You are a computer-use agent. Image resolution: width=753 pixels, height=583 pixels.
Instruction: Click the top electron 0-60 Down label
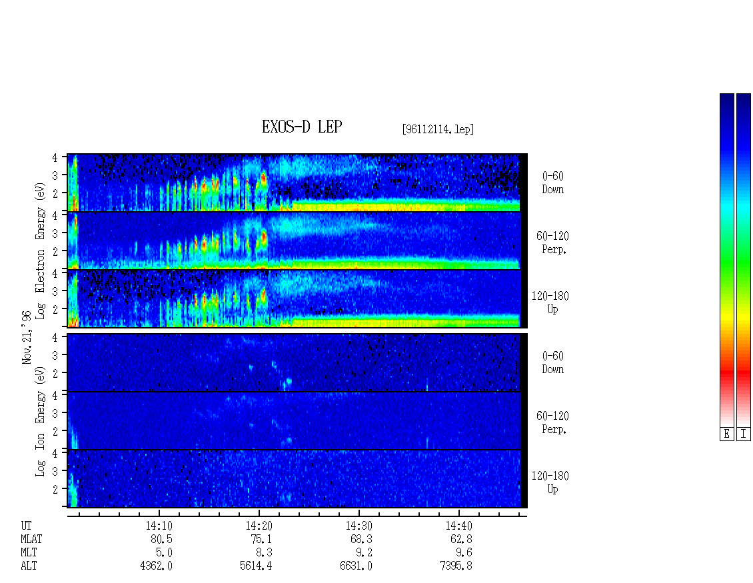coord(552,183)
